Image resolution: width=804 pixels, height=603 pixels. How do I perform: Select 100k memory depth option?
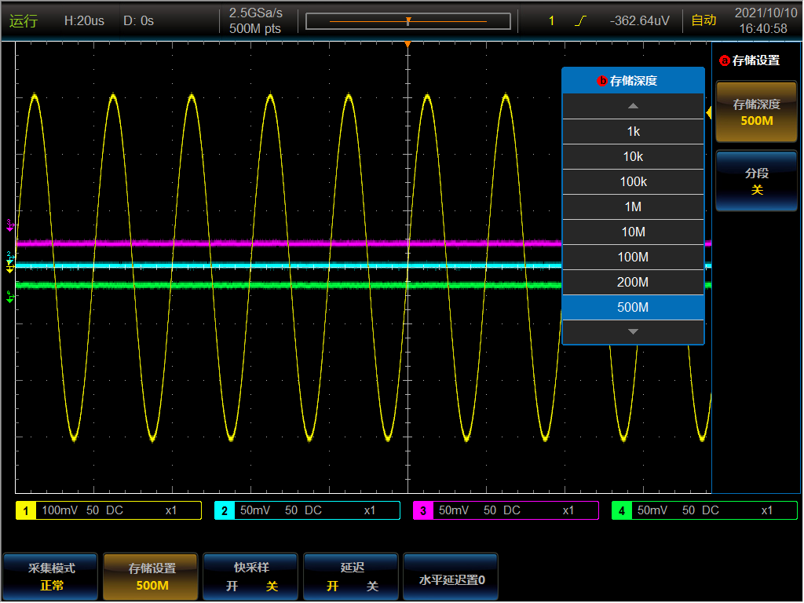[x=633, y=182]
